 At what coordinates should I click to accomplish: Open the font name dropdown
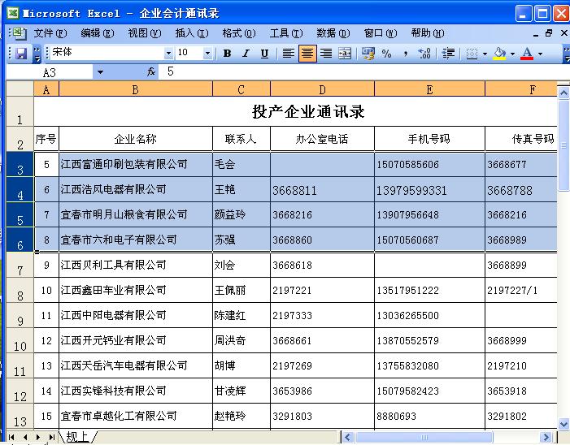[x=168, y=54]
